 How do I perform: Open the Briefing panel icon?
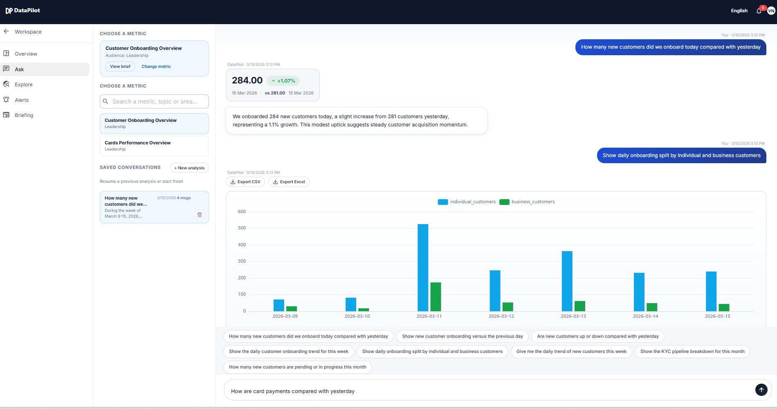pos(6,115)
